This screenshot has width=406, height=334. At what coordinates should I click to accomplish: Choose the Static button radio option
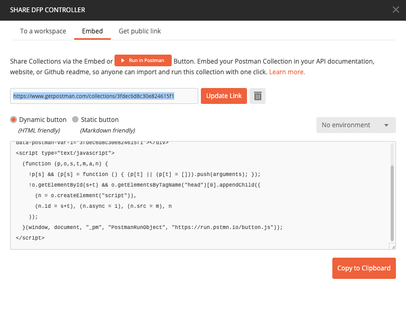tap(75, 119)
